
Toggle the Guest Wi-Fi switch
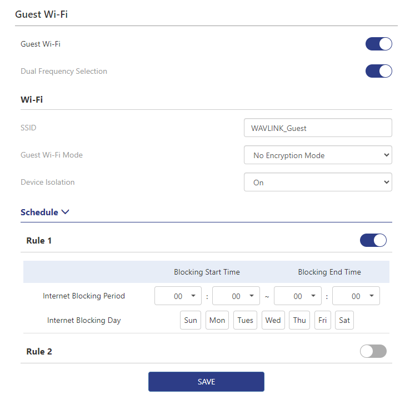(x=378, y=44)
